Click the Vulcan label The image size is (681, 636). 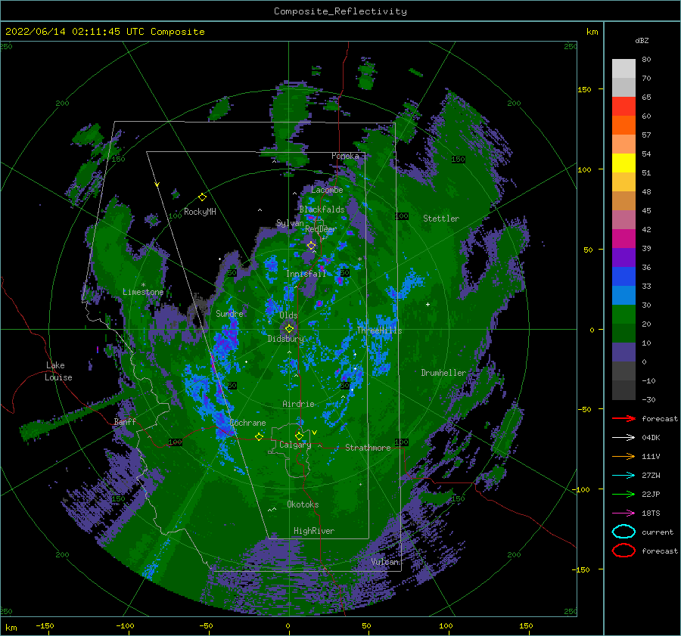(x=385, y=562)
